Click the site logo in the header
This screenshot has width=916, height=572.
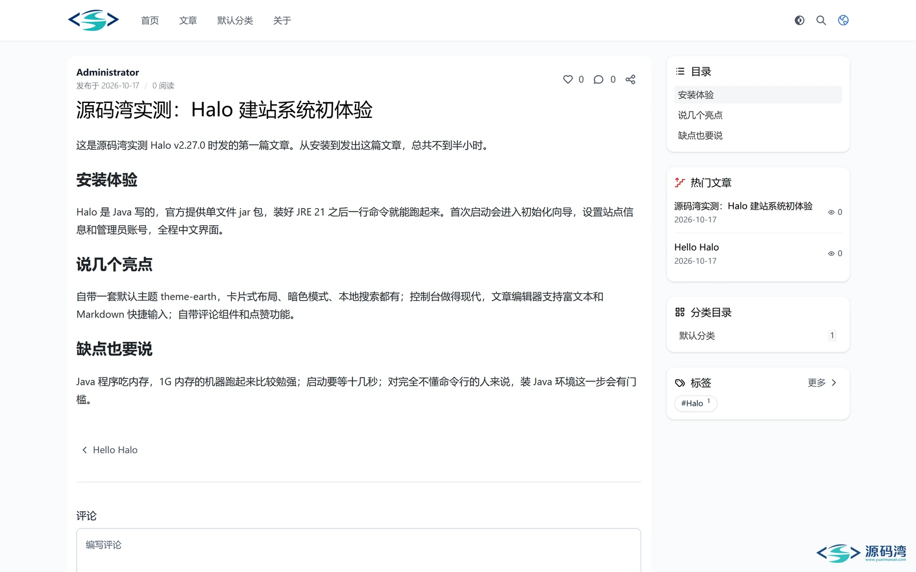(x=93, y=20)
